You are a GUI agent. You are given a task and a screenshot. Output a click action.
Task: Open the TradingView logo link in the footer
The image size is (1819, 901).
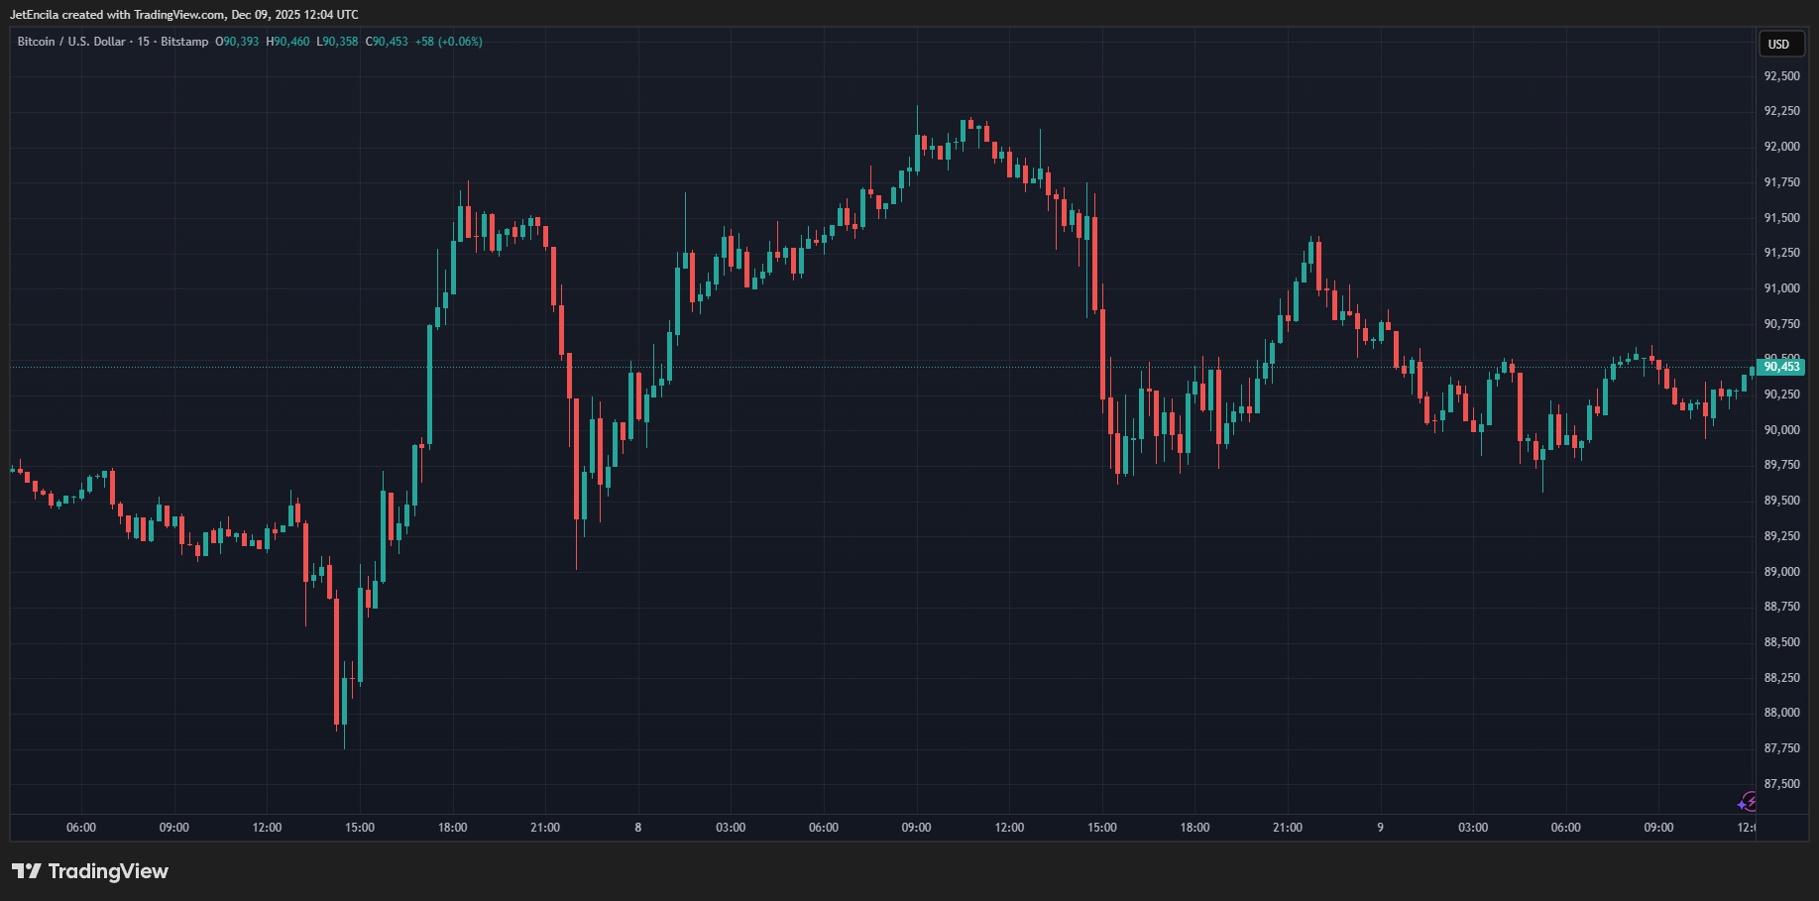[x=90, y=871]
